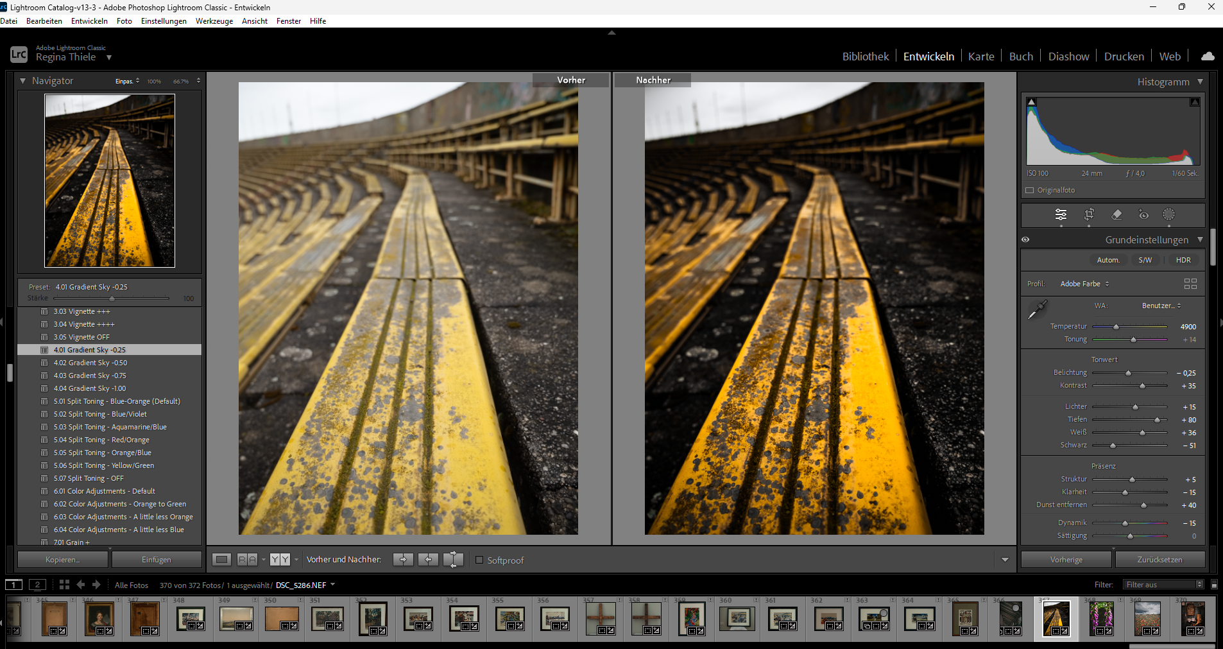The width and height of the screenshot is (1223, 649).
Task: Open the Entwickeln menu
Action: coord(89,21)
